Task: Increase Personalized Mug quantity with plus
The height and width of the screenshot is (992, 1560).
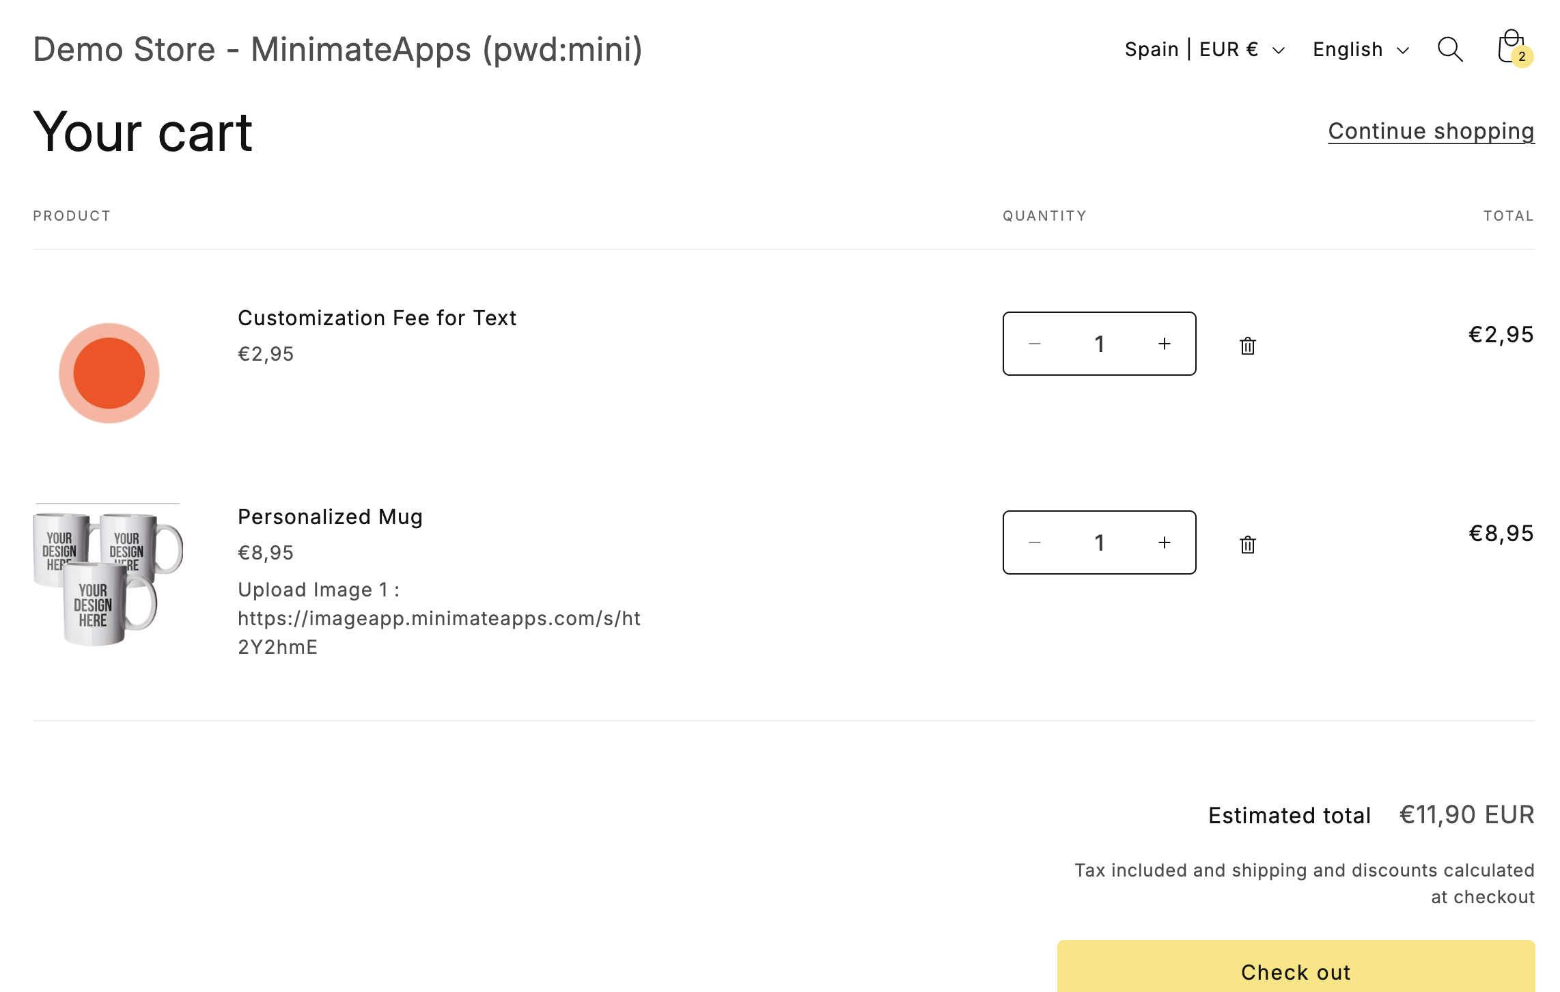Action: click(x=1165, y=542)
